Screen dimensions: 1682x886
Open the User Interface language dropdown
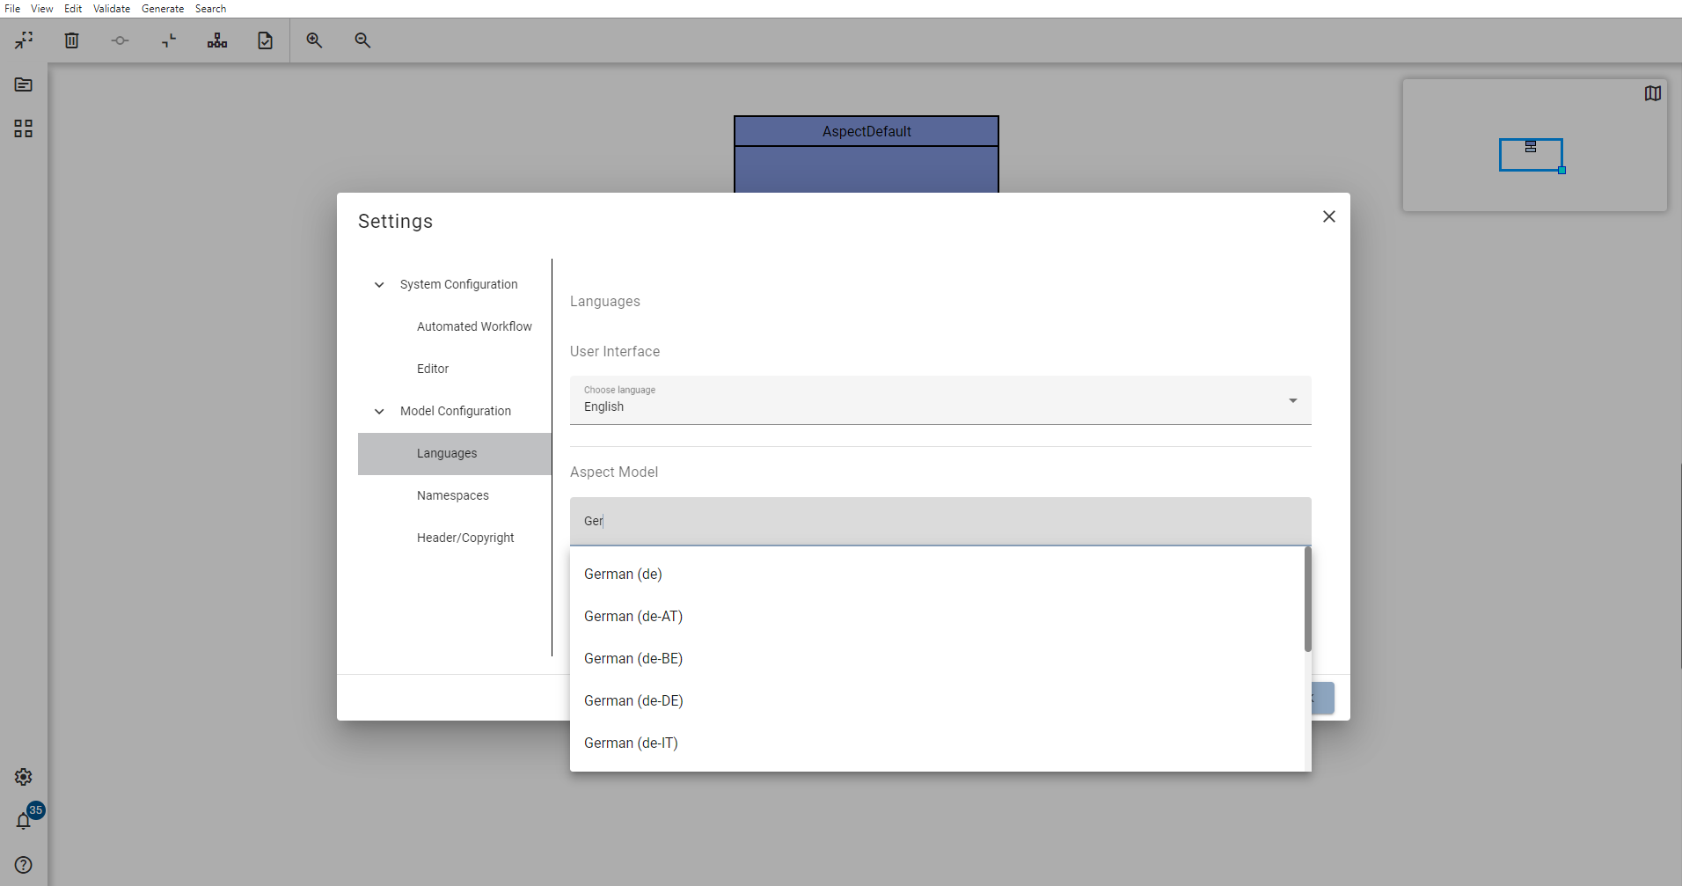tap(940, 400)
